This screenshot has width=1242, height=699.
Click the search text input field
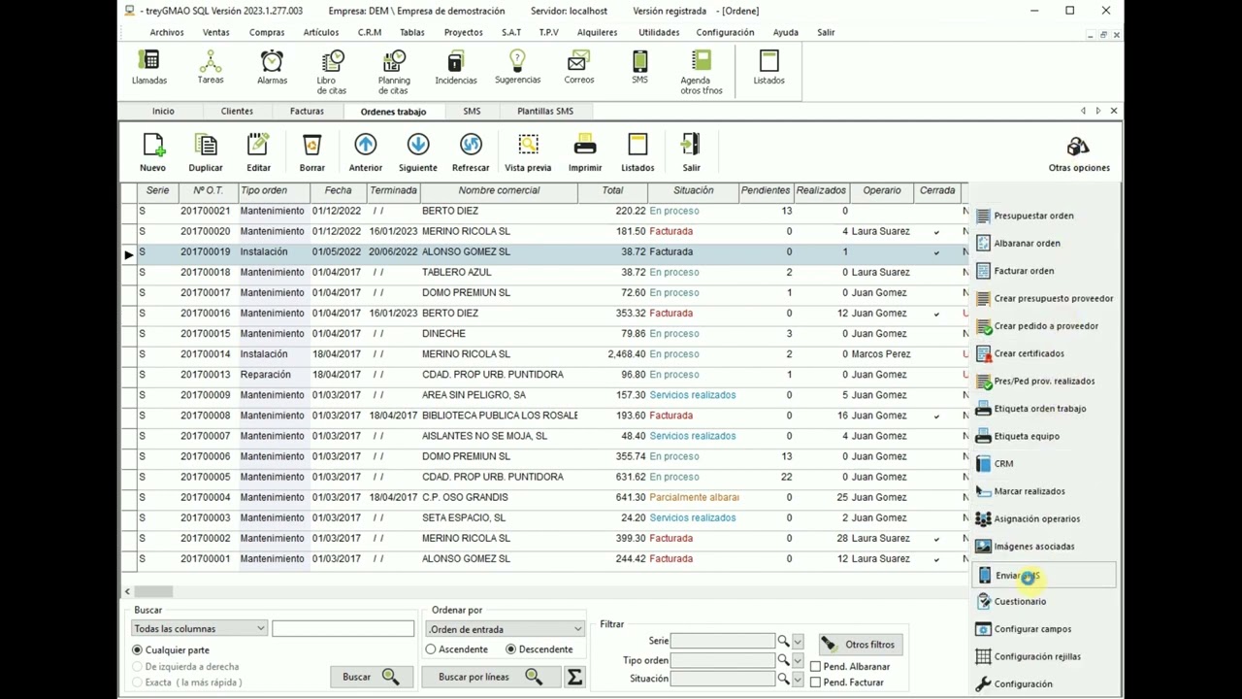343,628
